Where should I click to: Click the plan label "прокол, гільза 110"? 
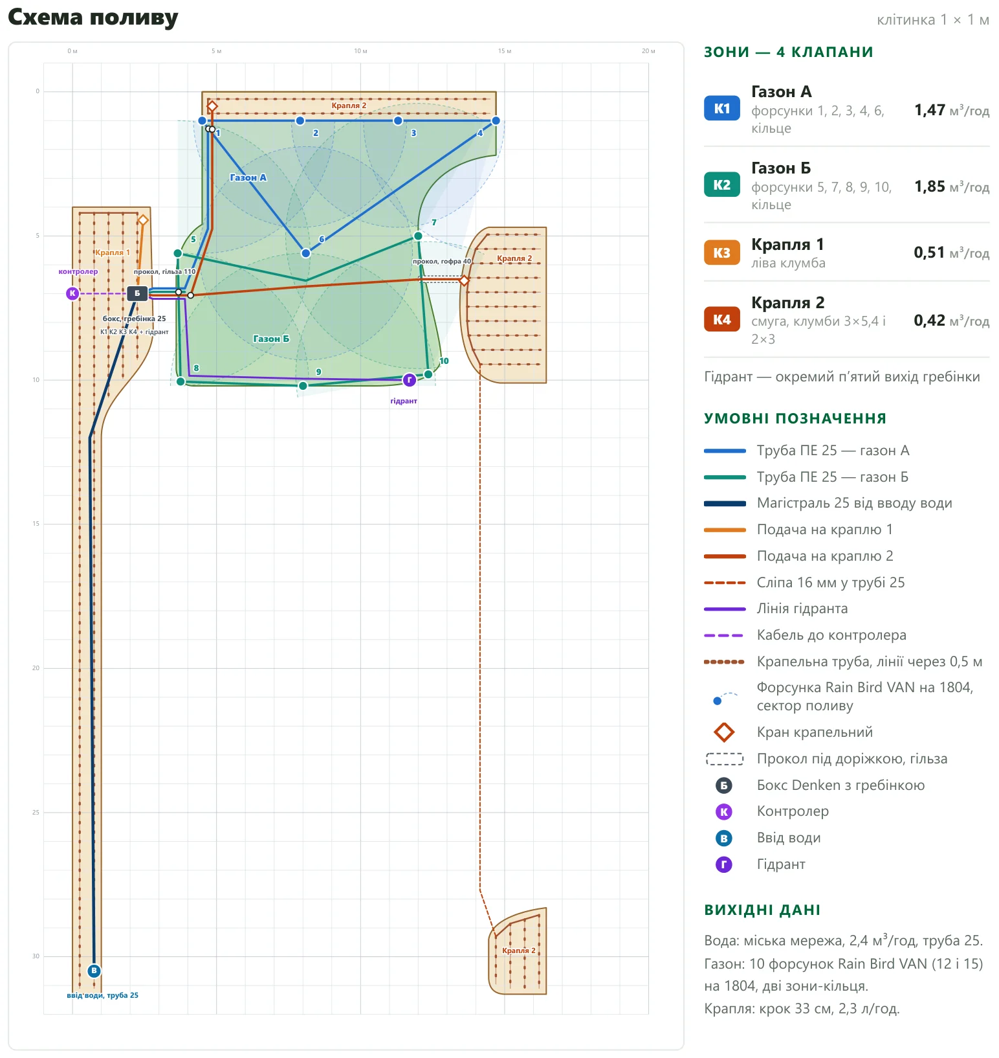coord(164,272)
